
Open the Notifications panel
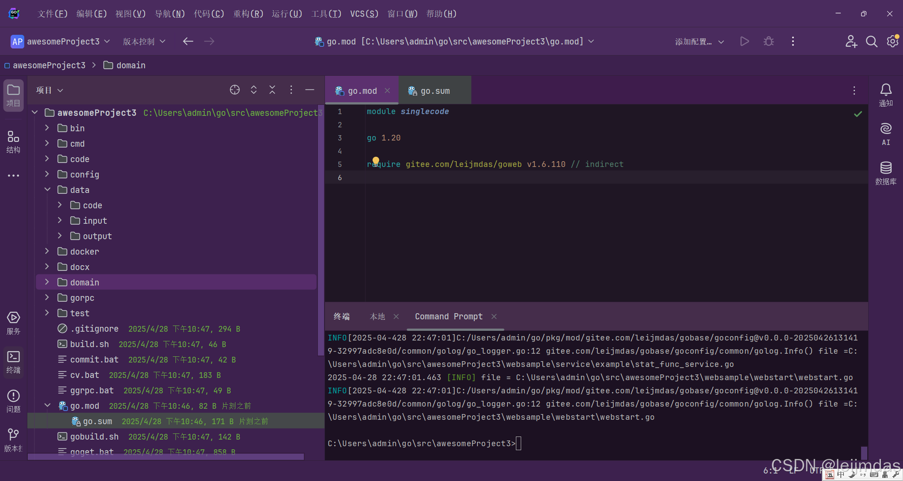885,95
